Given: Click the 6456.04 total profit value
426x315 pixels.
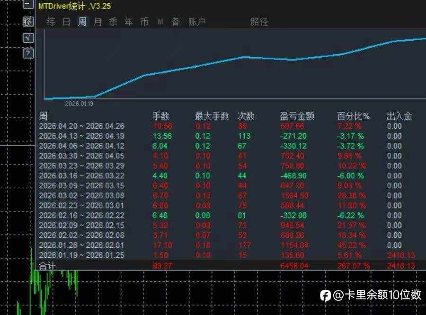Looking at the screenshot, I should [294, 266].
